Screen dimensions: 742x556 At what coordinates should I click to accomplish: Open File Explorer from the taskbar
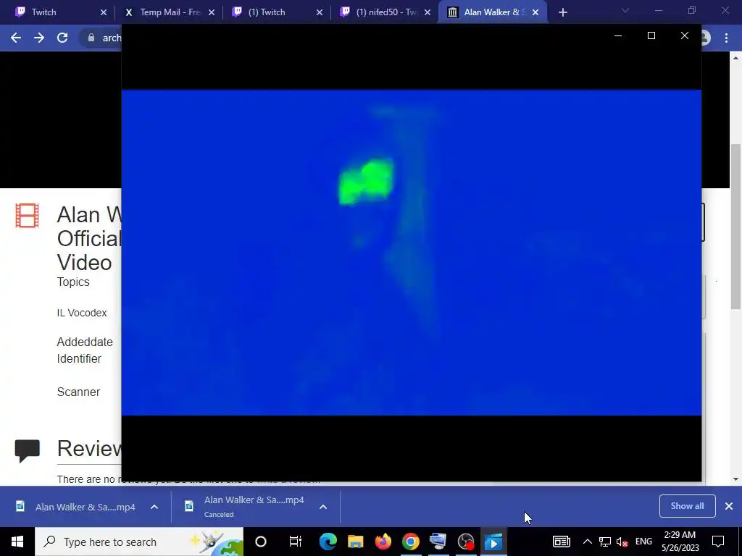pyautogui.click(x=355, y=542)
